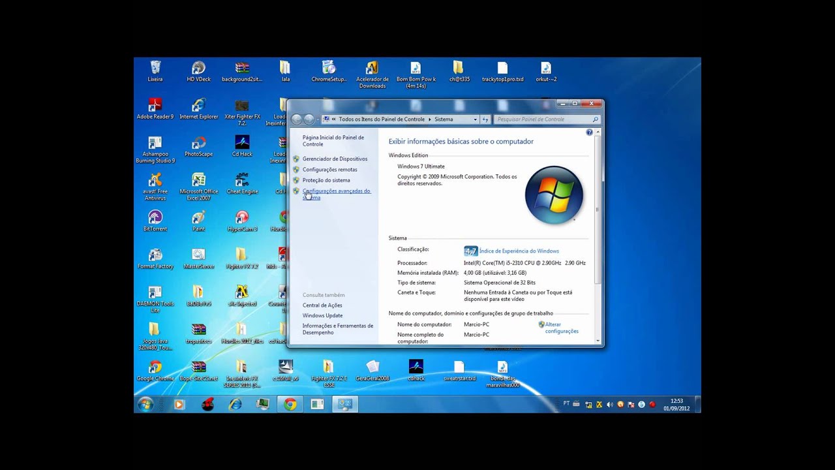Launch Ashampoo Burning Studio 9 shortcut
Screen dimensions: 835x470
point(155,149)
